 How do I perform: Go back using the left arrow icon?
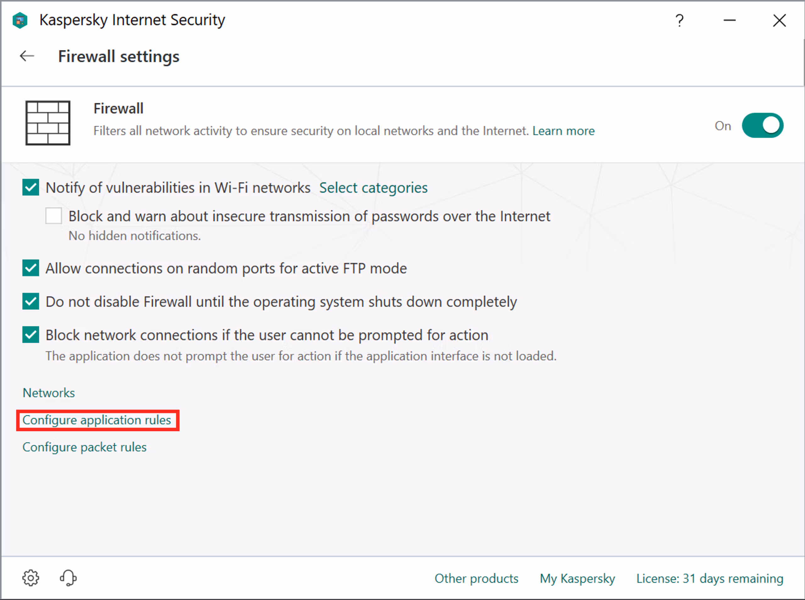tap(27, 56)
